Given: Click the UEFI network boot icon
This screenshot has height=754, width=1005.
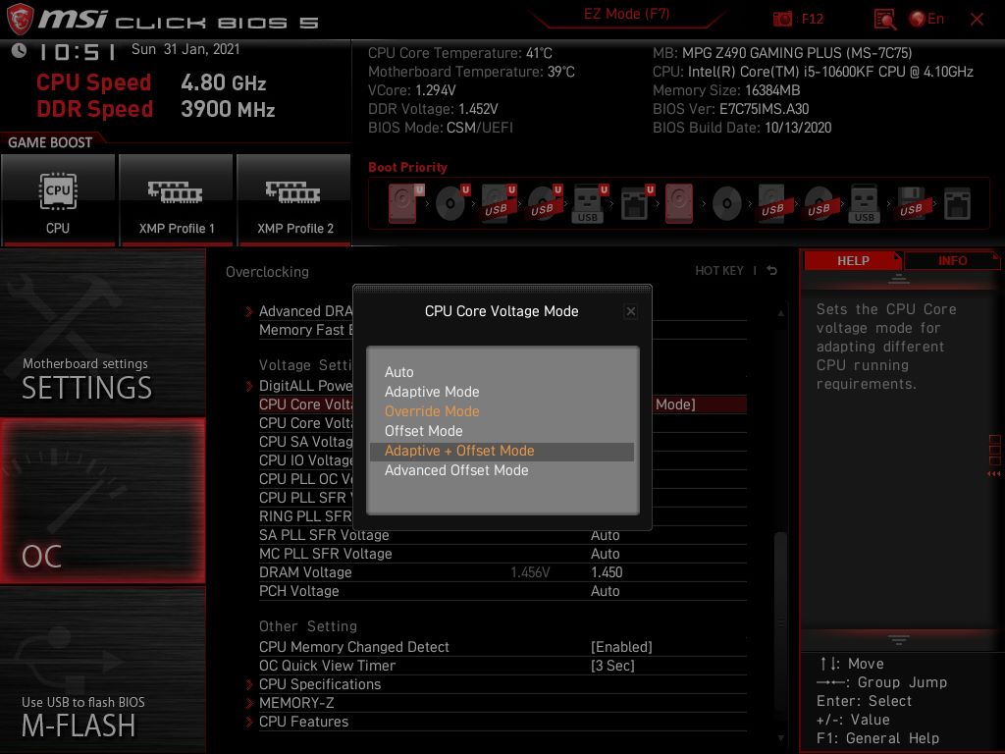Looking at the screenshot, I should [637, 203].
